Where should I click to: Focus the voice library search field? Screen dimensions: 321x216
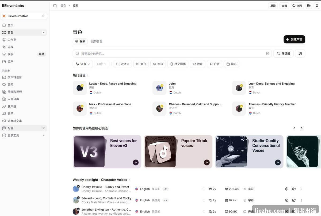point(172,54)
